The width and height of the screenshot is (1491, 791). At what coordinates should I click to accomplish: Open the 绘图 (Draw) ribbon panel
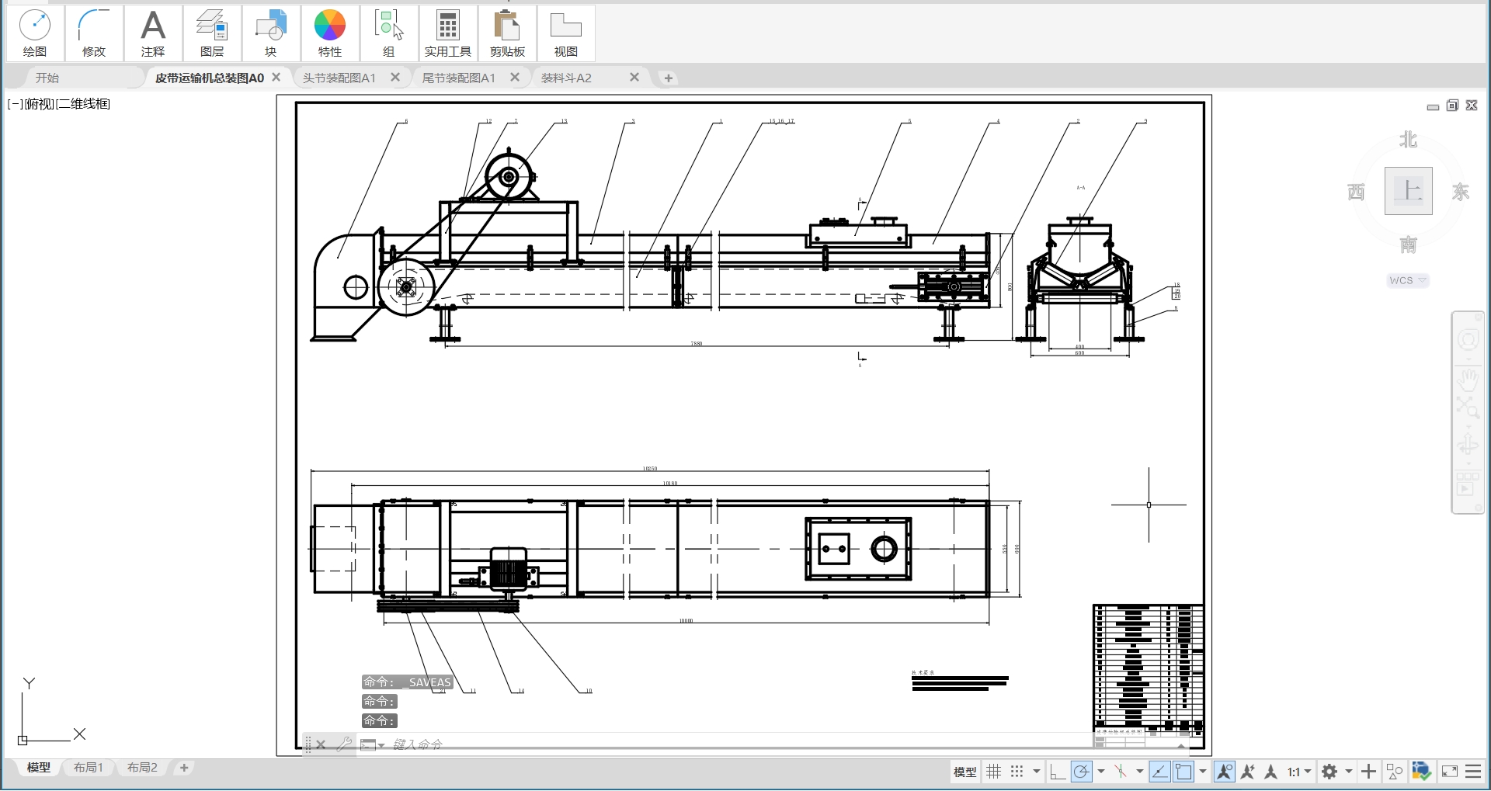(x=35, y=33)
